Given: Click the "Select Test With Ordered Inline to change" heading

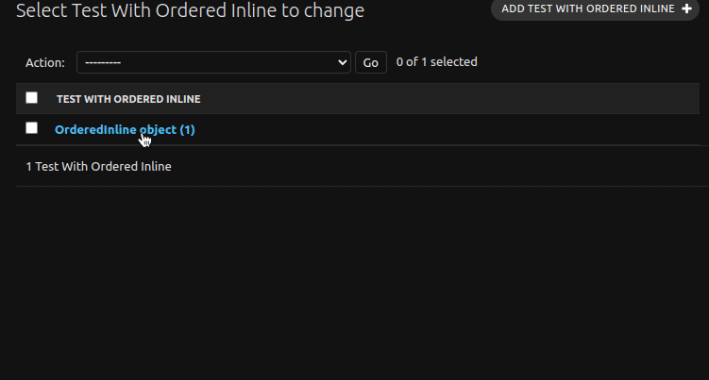Looking at the screenshot, I should pyautogui.click(x=190, y=11).
